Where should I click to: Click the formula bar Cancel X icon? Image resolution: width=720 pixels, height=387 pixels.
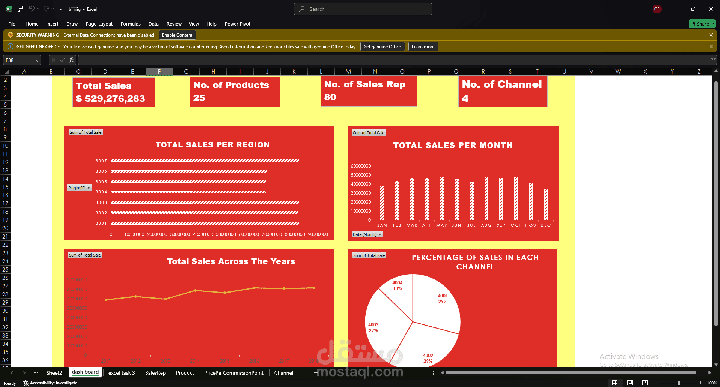pos(54,60)
